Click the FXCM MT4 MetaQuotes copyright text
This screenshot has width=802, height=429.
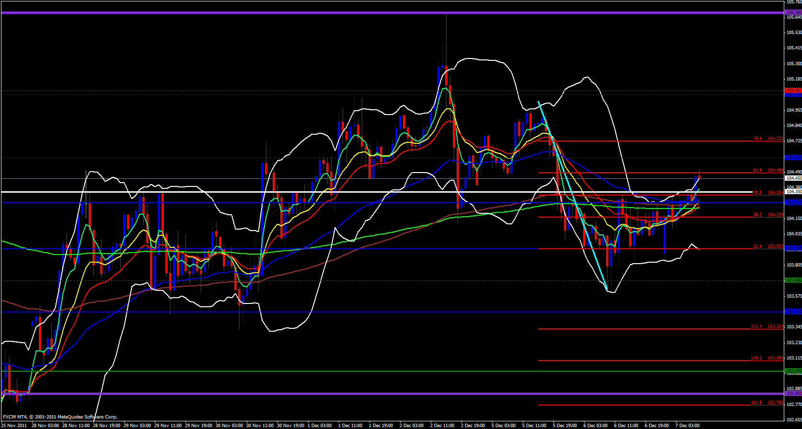60,417
